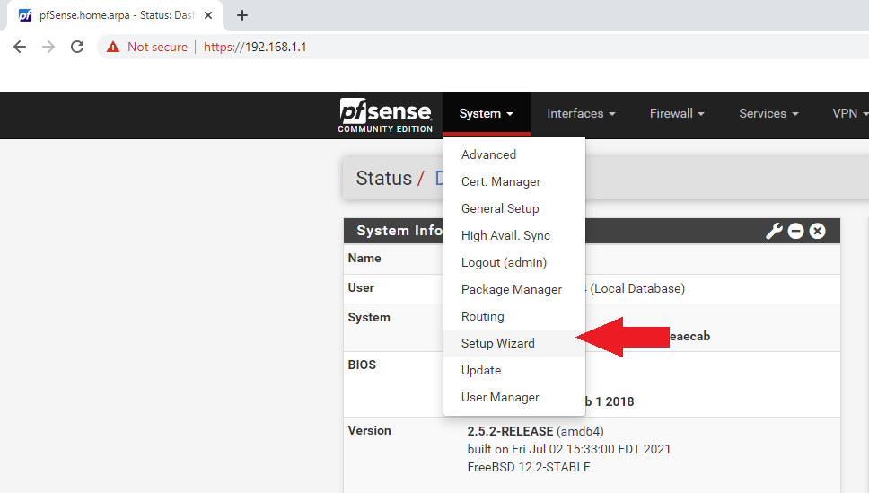Expand the Firewall dropdown menu

click(677, 114)
